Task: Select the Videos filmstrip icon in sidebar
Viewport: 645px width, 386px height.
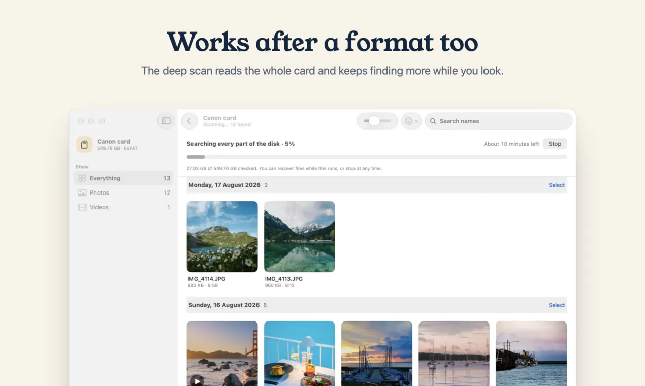Action: coord(82,207)
